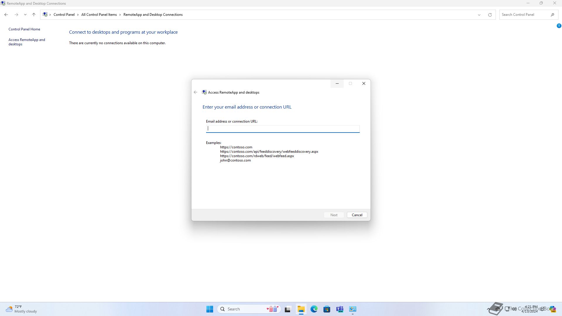Minimize the Access RemoteApp dialog
Screen dimensions: 562x316
point(337,84)
